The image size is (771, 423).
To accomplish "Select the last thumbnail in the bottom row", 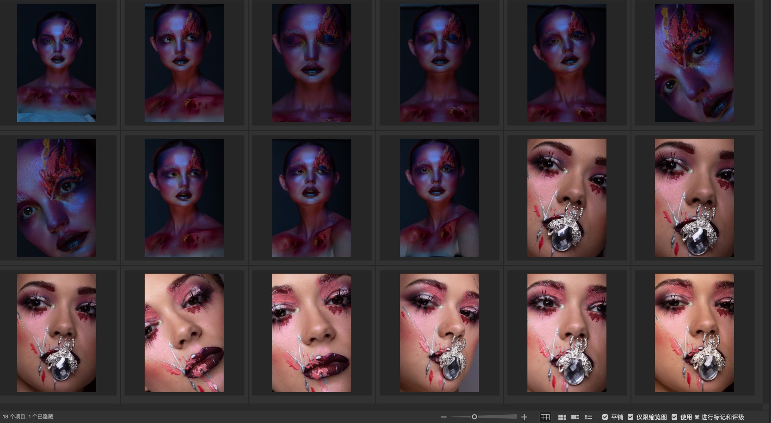I will click(x=694, y=333).
